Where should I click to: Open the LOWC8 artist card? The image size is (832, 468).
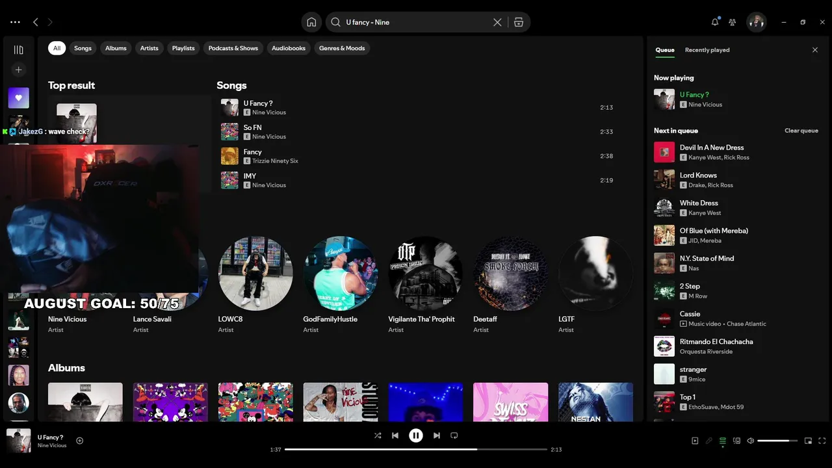click(x=255, y=286)
